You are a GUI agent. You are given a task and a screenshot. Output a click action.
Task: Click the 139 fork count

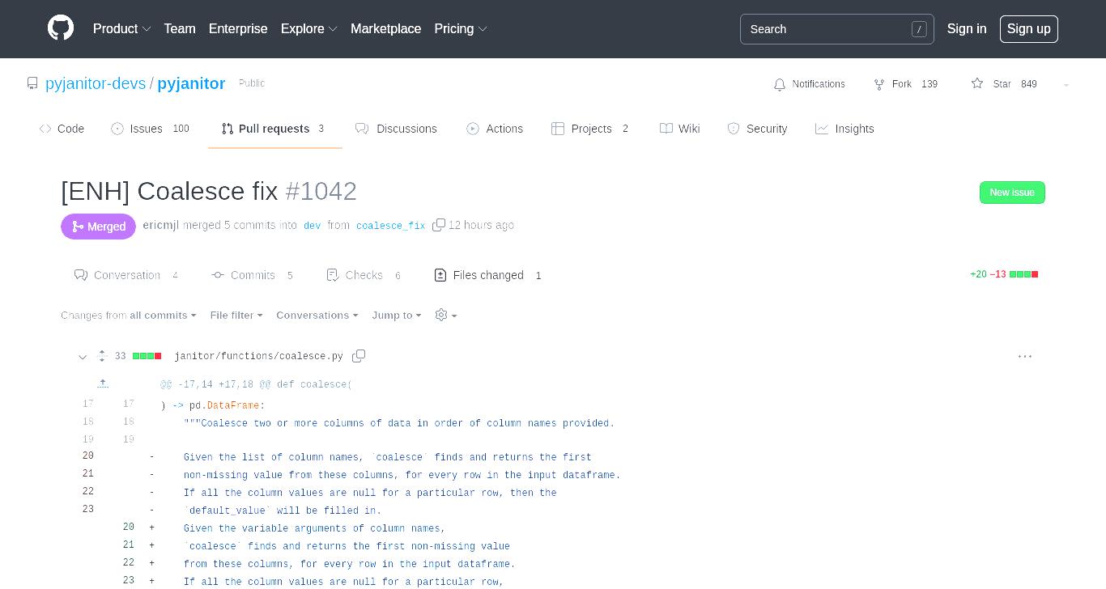click(929, 84)
